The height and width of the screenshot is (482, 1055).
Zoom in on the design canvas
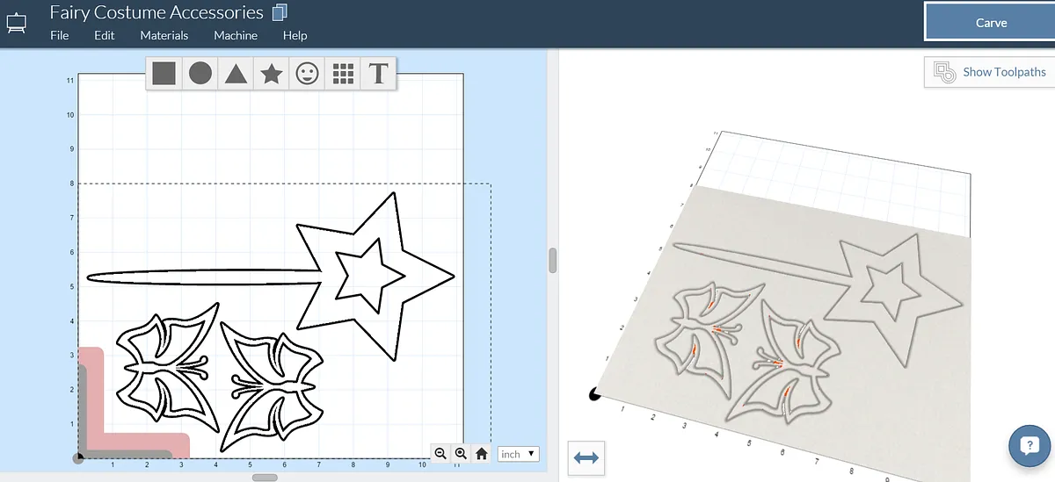pyautogui.click(x=461, y=454)
